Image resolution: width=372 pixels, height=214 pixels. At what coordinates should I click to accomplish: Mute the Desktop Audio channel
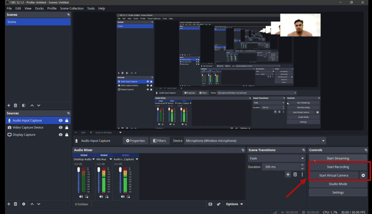pyautogui.click(x=81, y=197)
